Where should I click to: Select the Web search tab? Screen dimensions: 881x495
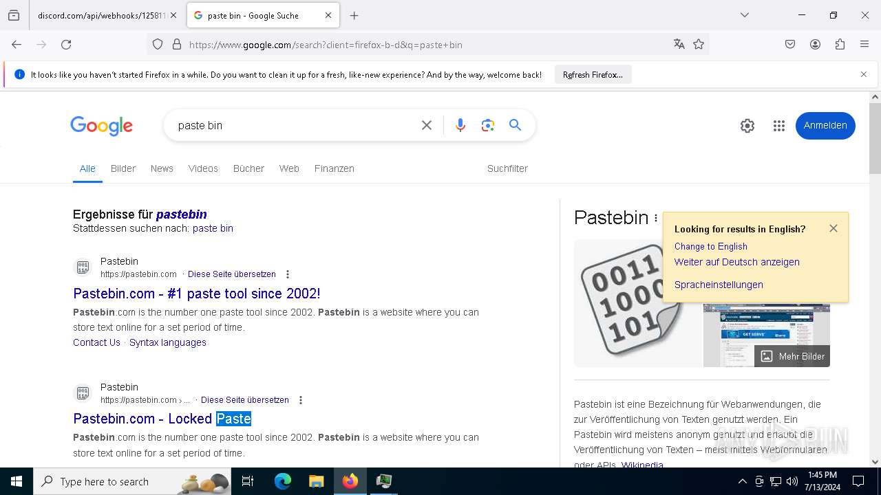(x=289, y=168)
